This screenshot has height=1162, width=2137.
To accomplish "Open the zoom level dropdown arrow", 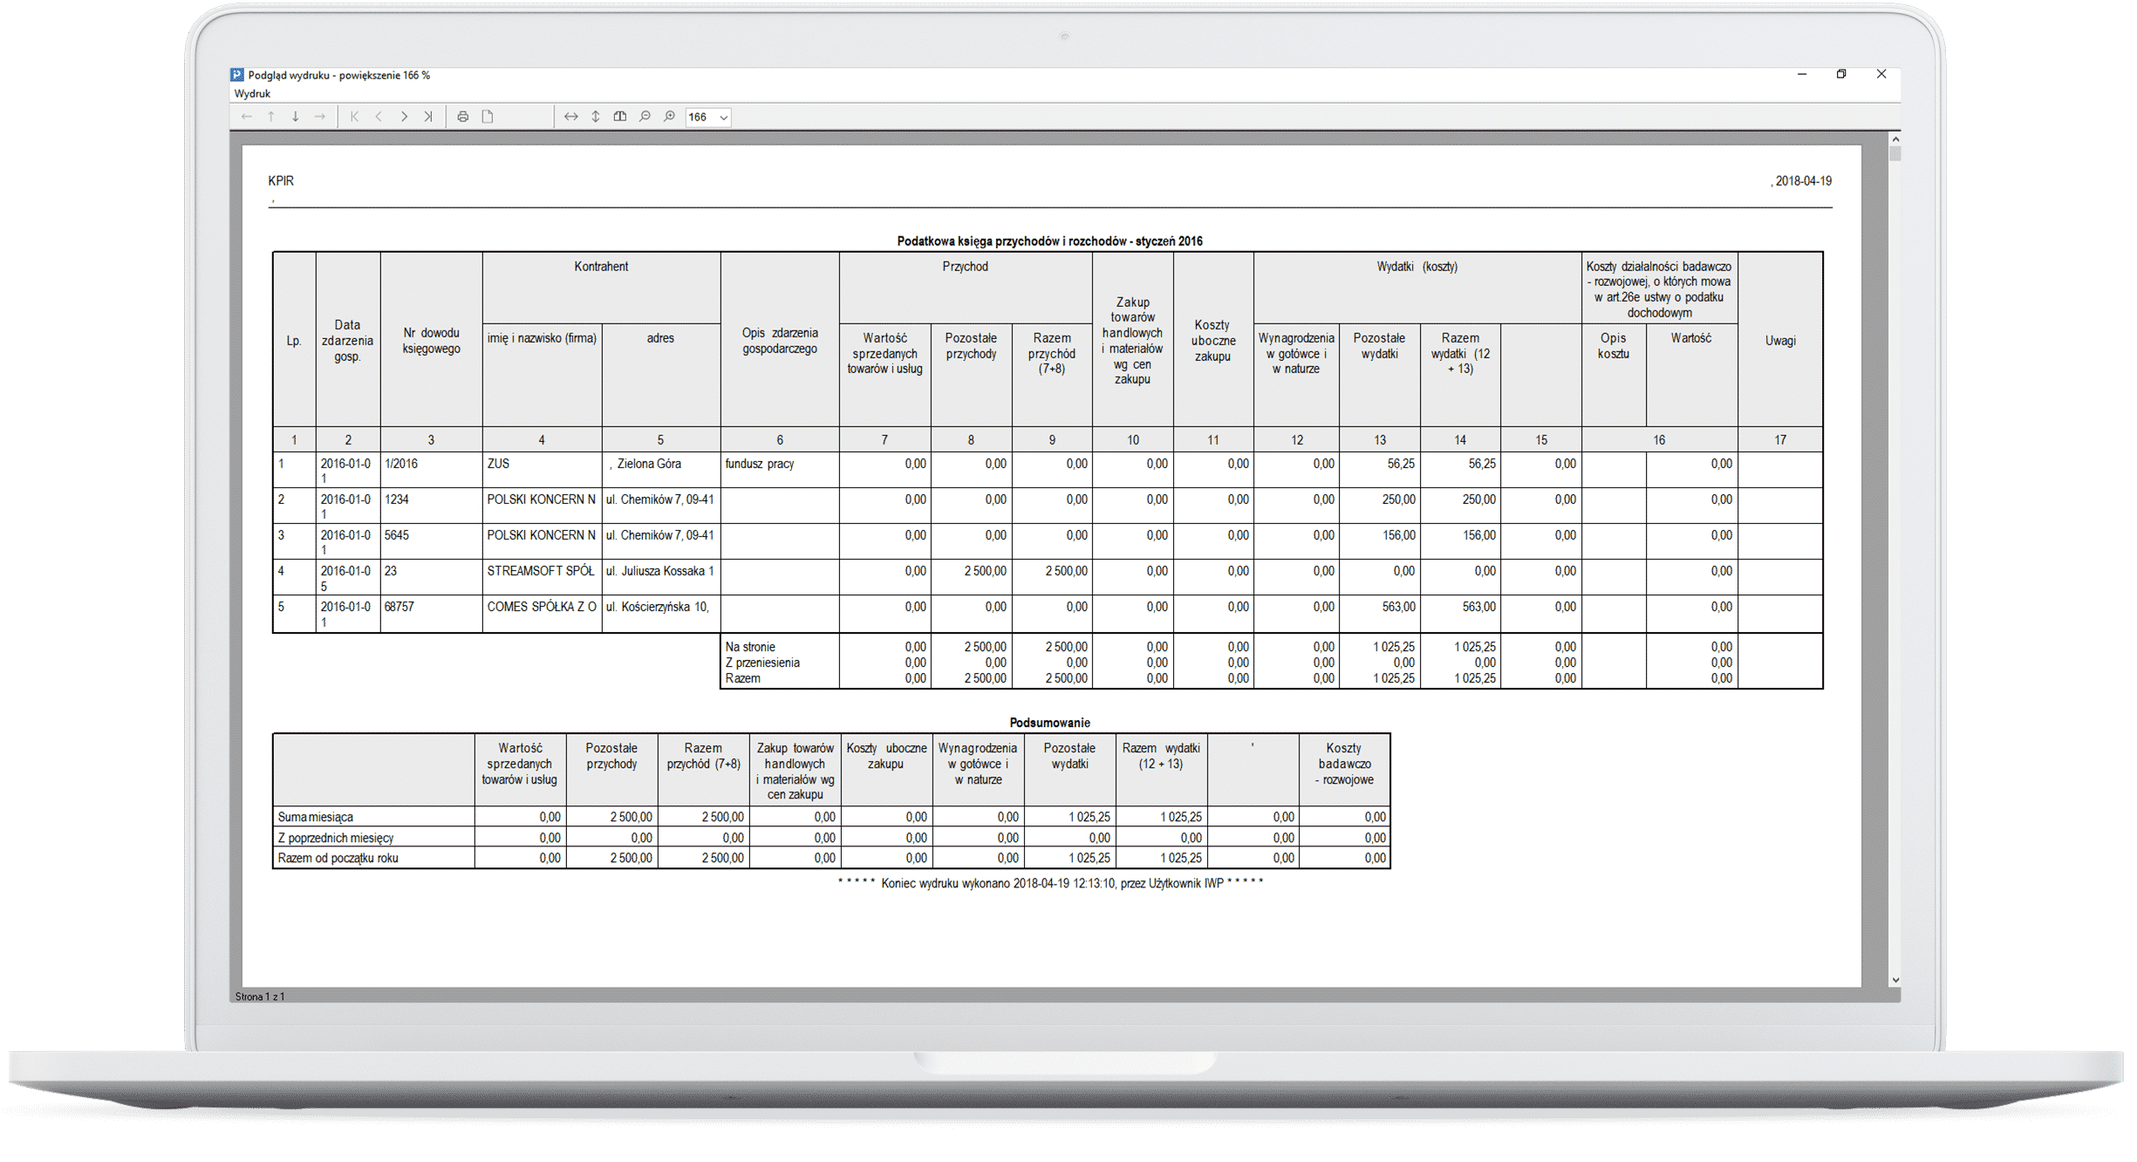I will pyautogui.click(x=724, y=118).
